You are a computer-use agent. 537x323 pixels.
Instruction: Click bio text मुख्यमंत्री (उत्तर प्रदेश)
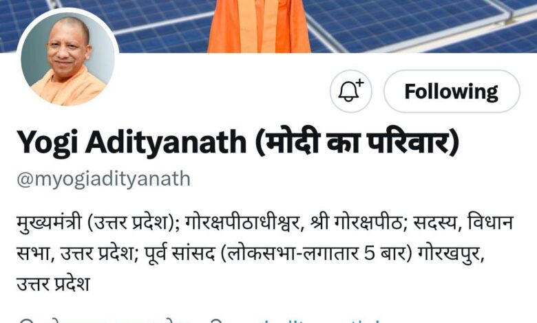[x=96, y=222]
